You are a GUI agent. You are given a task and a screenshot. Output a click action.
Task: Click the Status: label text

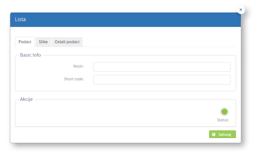pyautogui.click(x=223, y=120)
